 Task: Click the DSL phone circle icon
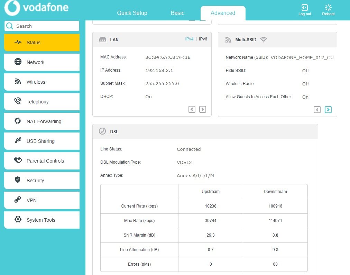point(102,131)
